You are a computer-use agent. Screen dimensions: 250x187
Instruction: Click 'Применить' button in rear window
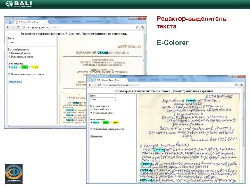click(15, 82)
